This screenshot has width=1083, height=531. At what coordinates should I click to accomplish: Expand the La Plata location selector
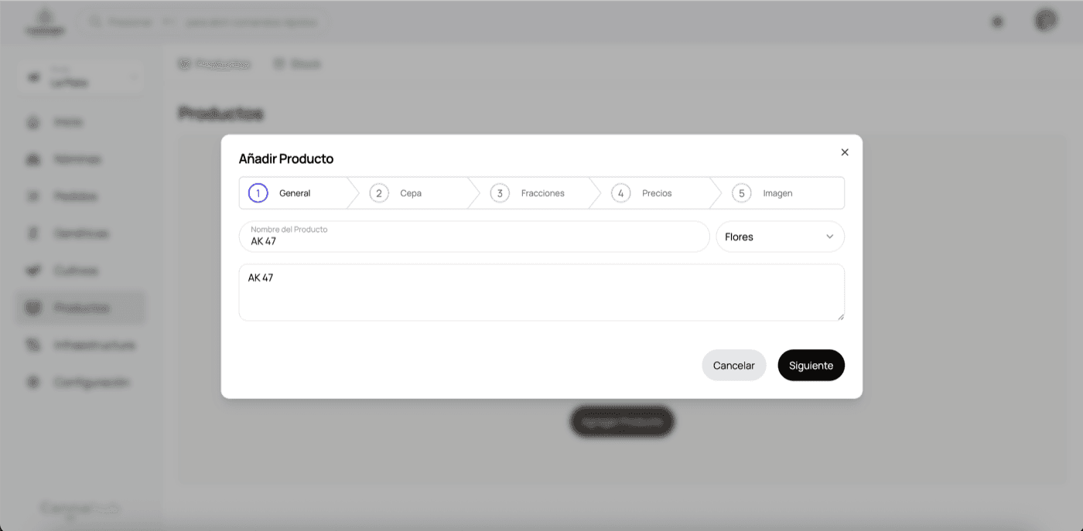pyautogui.click(x=82, y=78)
